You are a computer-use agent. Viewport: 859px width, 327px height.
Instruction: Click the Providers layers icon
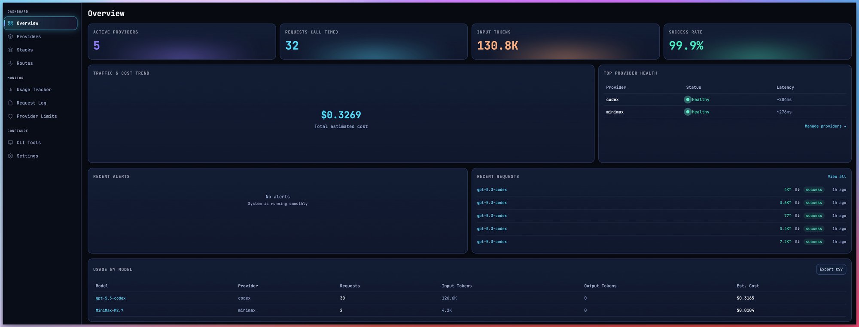pos(10,36)
